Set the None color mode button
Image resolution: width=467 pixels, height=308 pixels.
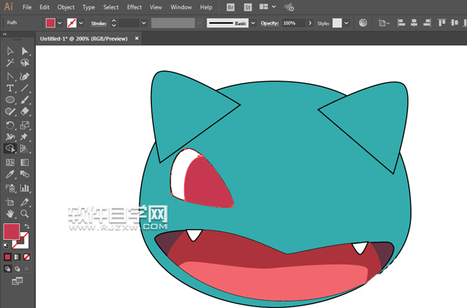coord(27,256)
